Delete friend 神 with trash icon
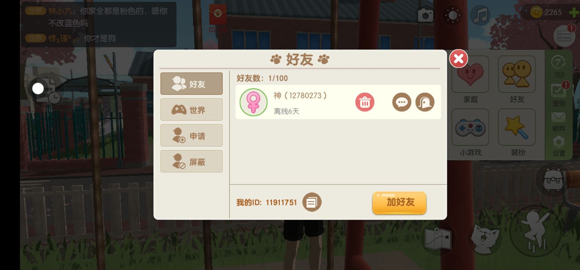The image size is (580, 270). pos(365,102)
